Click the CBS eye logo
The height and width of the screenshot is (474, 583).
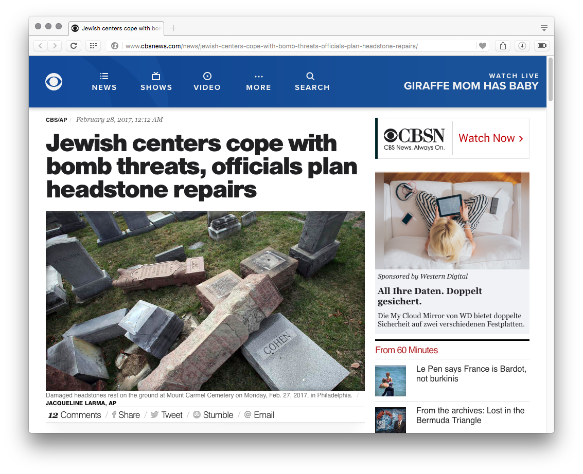54,82
